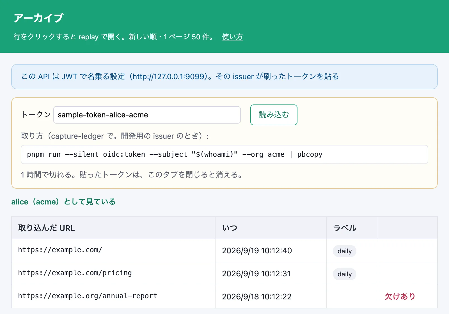Viewport: 449px width, 314px height.
Task: Select the pnpm oidc:token command block
Action: pos(224,154)
